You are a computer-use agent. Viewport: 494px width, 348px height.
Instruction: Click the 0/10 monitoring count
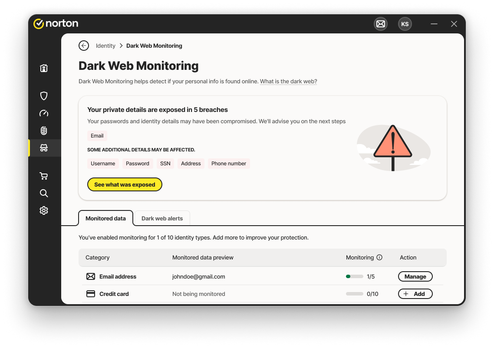[373, 294]
